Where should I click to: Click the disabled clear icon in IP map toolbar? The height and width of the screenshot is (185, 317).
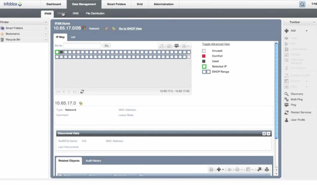coord(184,46)
